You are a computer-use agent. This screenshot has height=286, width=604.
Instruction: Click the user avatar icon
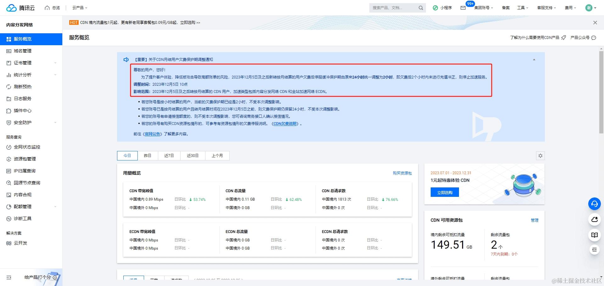click(x=589, y=8)
